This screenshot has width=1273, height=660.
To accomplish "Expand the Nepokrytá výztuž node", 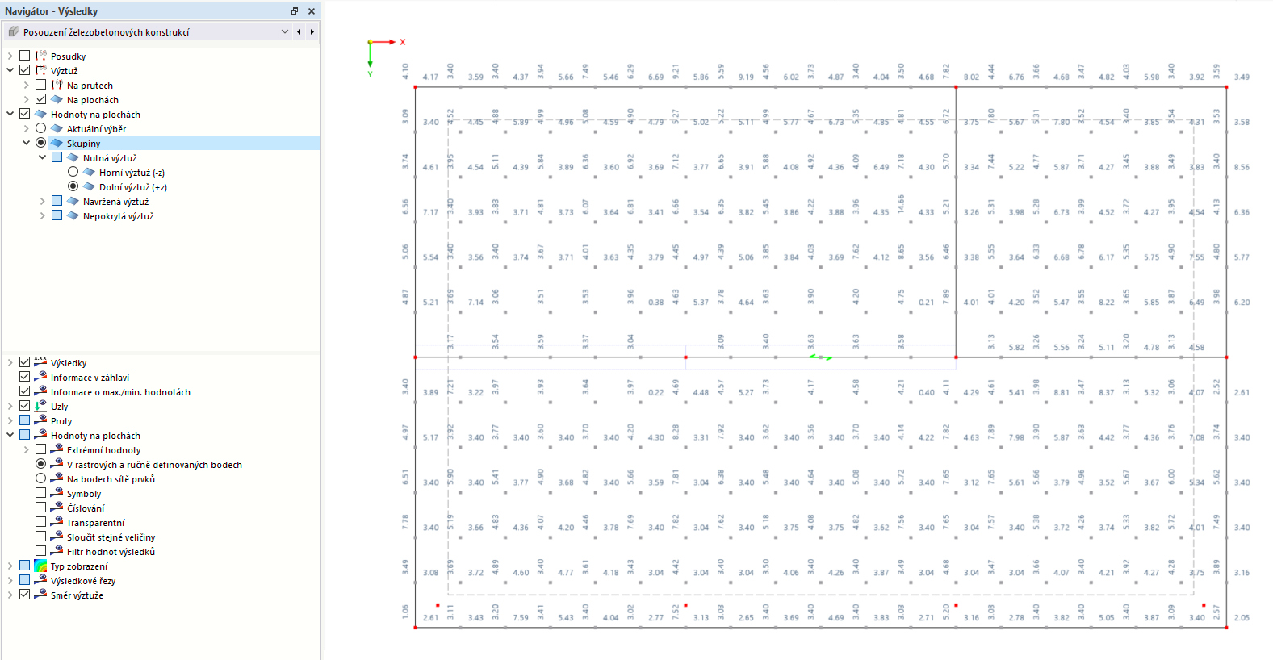I will pos(42,215).
